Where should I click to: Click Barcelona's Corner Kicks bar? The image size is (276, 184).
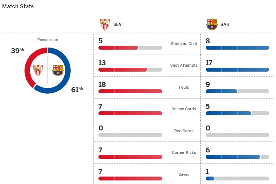(237, 157)
